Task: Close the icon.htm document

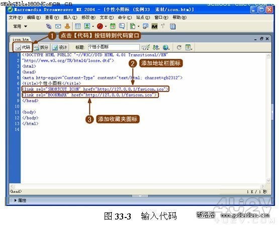Action: coord(267,39)
